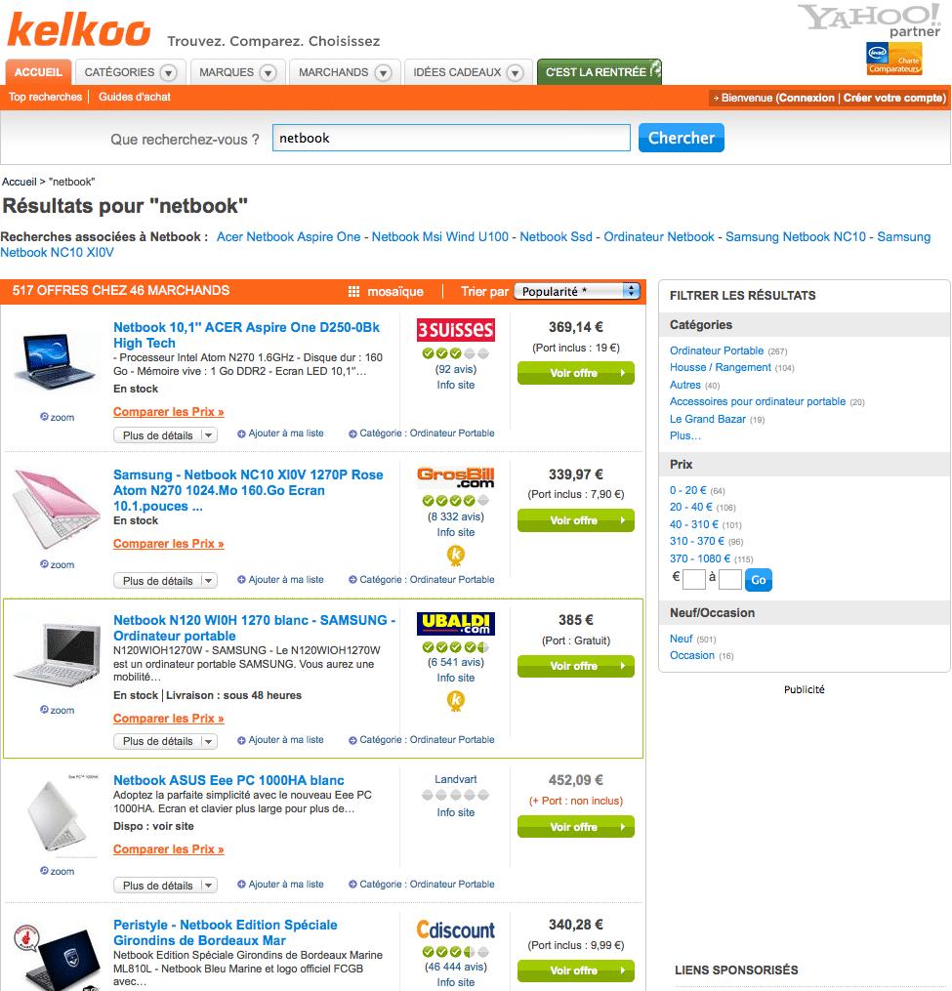Screen dimensions: 952x991
Task: Open the MARCHANDS dropdown arrow
Action: (x=383, y=72)
